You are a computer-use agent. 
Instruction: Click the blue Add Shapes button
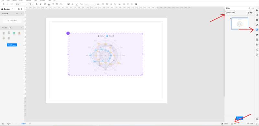[x=12, y=45]
